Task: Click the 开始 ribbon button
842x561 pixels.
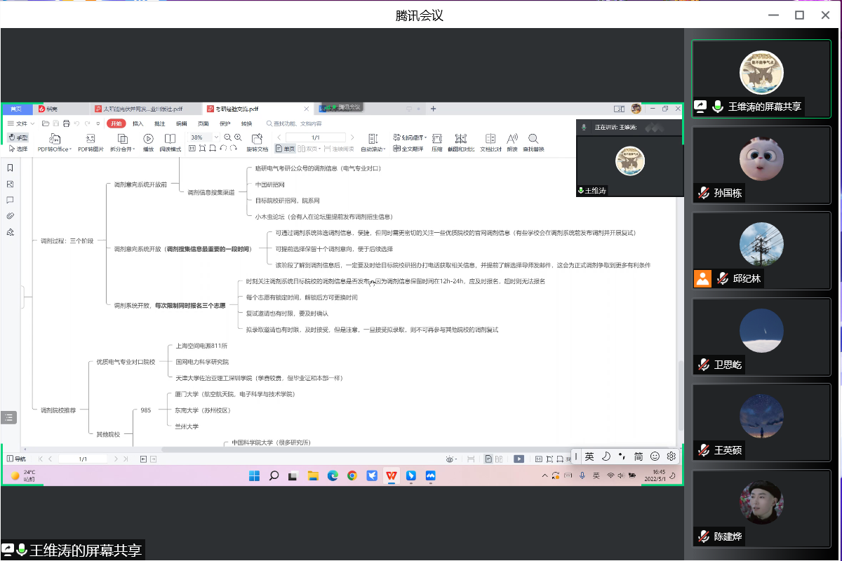Action: tap(115, 123)
